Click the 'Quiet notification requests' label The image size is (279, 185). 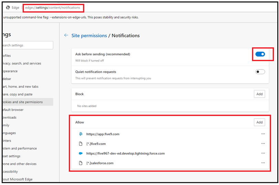point(96,72)
